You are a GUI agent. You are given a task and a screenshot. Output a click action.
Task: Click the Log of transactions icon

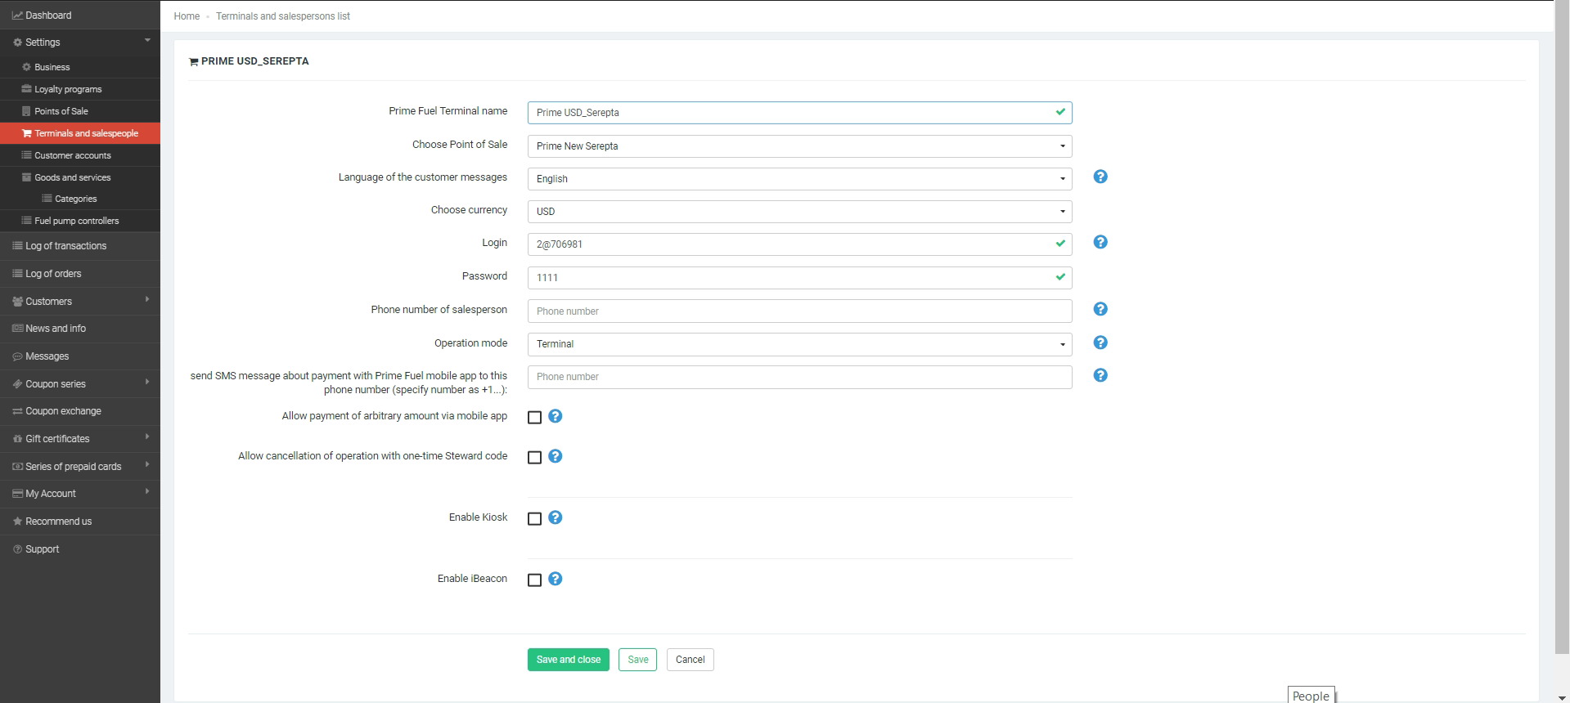17,246
